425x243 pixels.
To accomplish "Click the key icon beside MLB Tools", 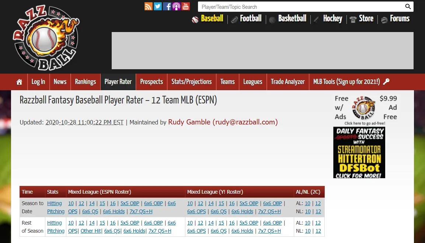I will click(386, 82).
